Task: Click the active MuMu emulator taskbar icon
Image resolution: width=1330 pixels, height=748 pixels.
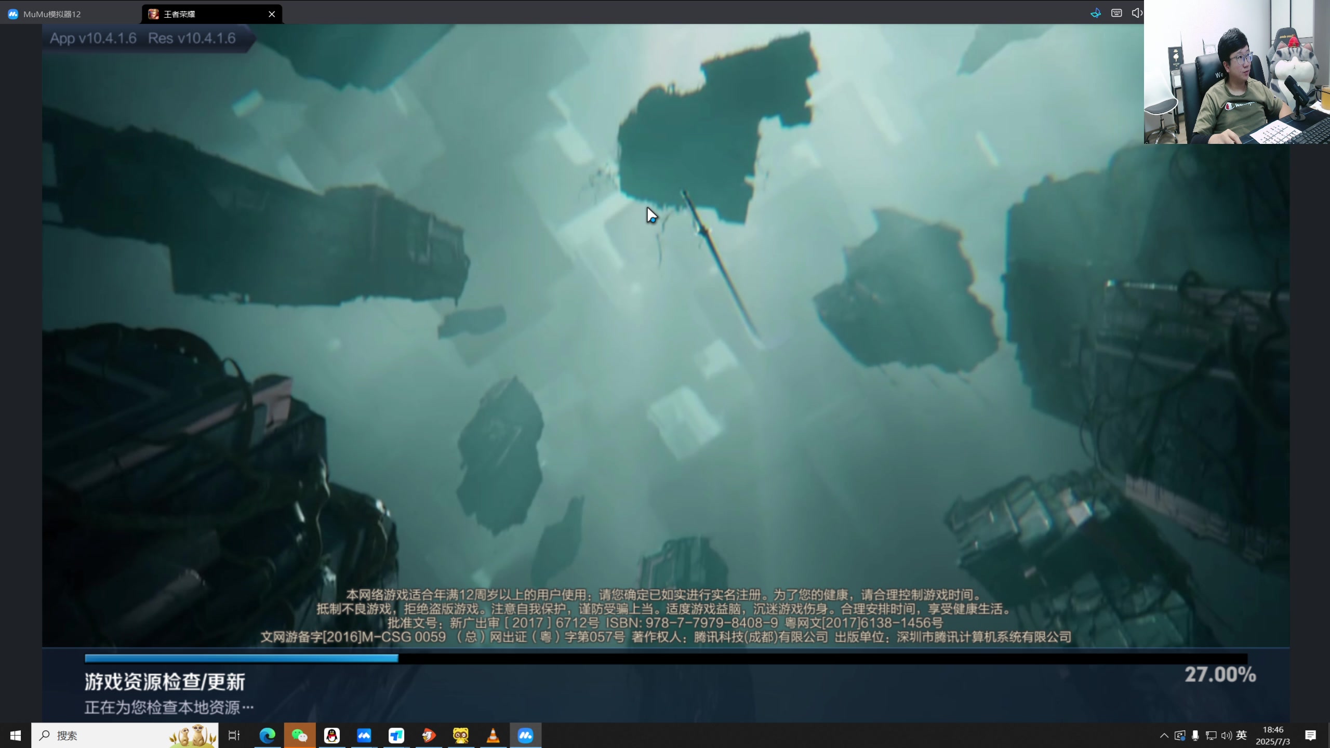Action: 526,736
